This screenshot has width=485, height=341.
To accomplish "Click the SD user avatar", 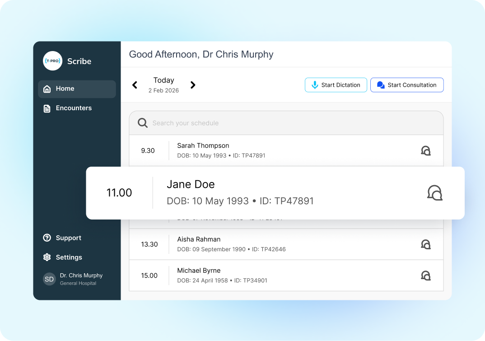I will [49, 279].
